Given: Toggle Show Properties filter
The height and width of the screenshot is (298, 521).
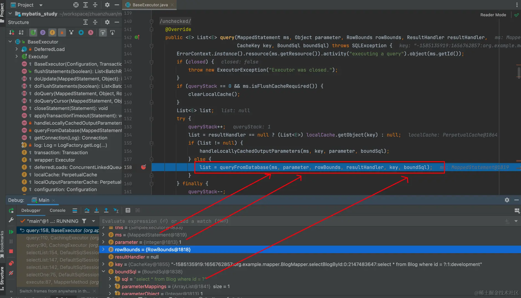Looking at the screenshot, I should point(43,32).
